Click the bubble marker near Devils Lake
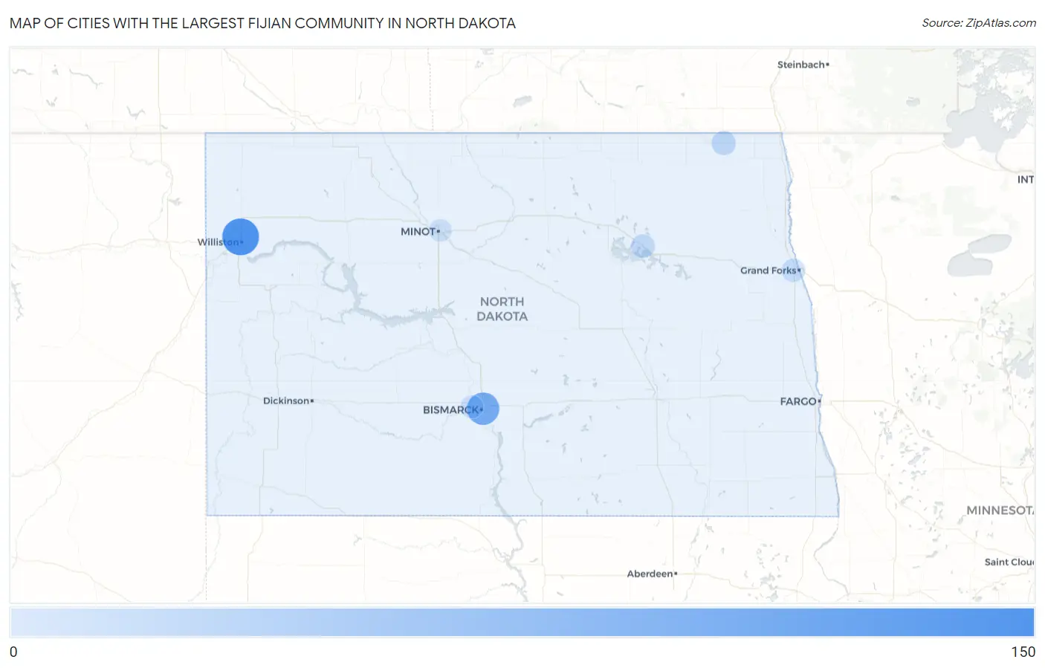Screen dimensions: 1045x668 click(x=642, y=246)
